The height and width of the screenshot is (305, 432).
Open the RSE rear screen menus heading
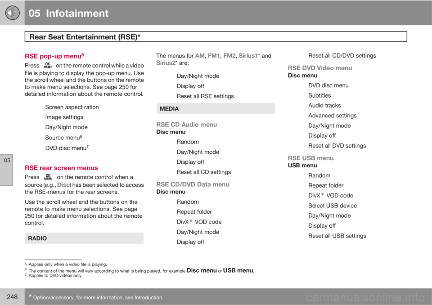click(x=61, y=168)
